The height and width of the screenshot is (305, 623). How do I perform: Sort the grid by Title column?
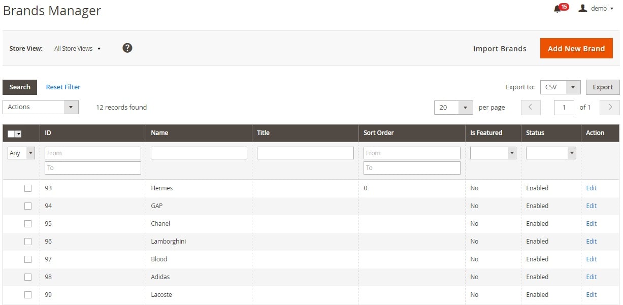click(x=305, y=133)
